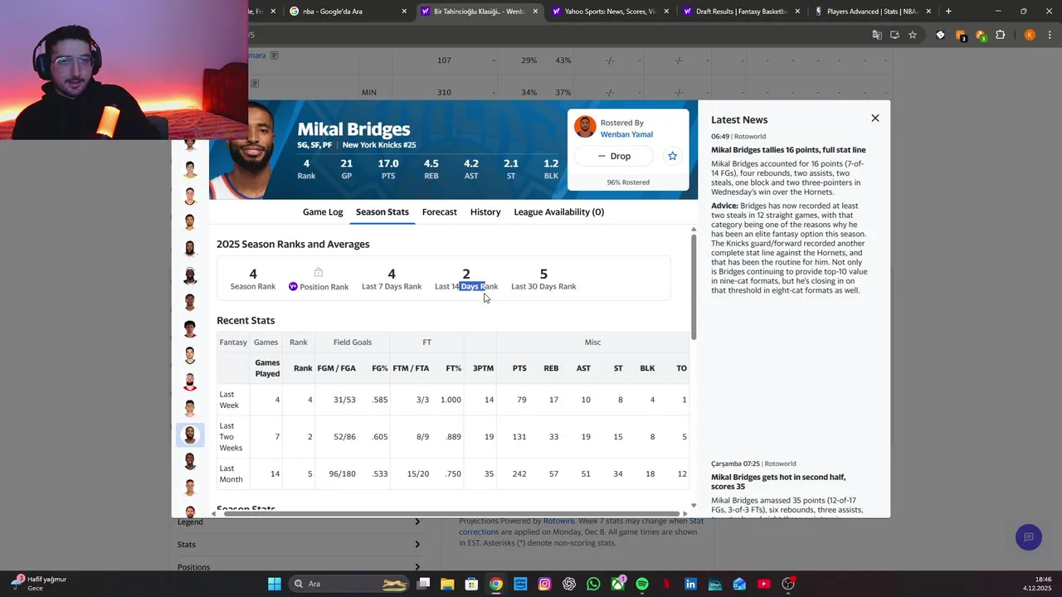Drop Mikal Bridges from roster

pyautogui.click(x=613, y=156)
